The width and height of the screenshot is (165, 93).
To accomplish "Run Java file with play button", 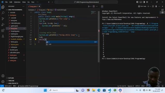I will (89, 6).
